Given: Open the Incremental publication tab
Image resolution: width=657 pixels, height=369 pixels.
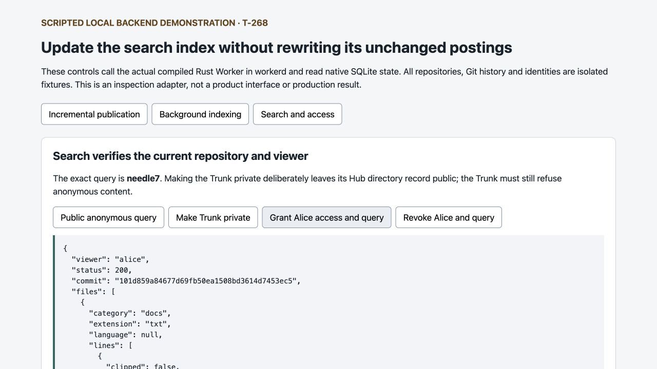Looking at the screenshot, I should pyautogui.click(x=94, y=114).
